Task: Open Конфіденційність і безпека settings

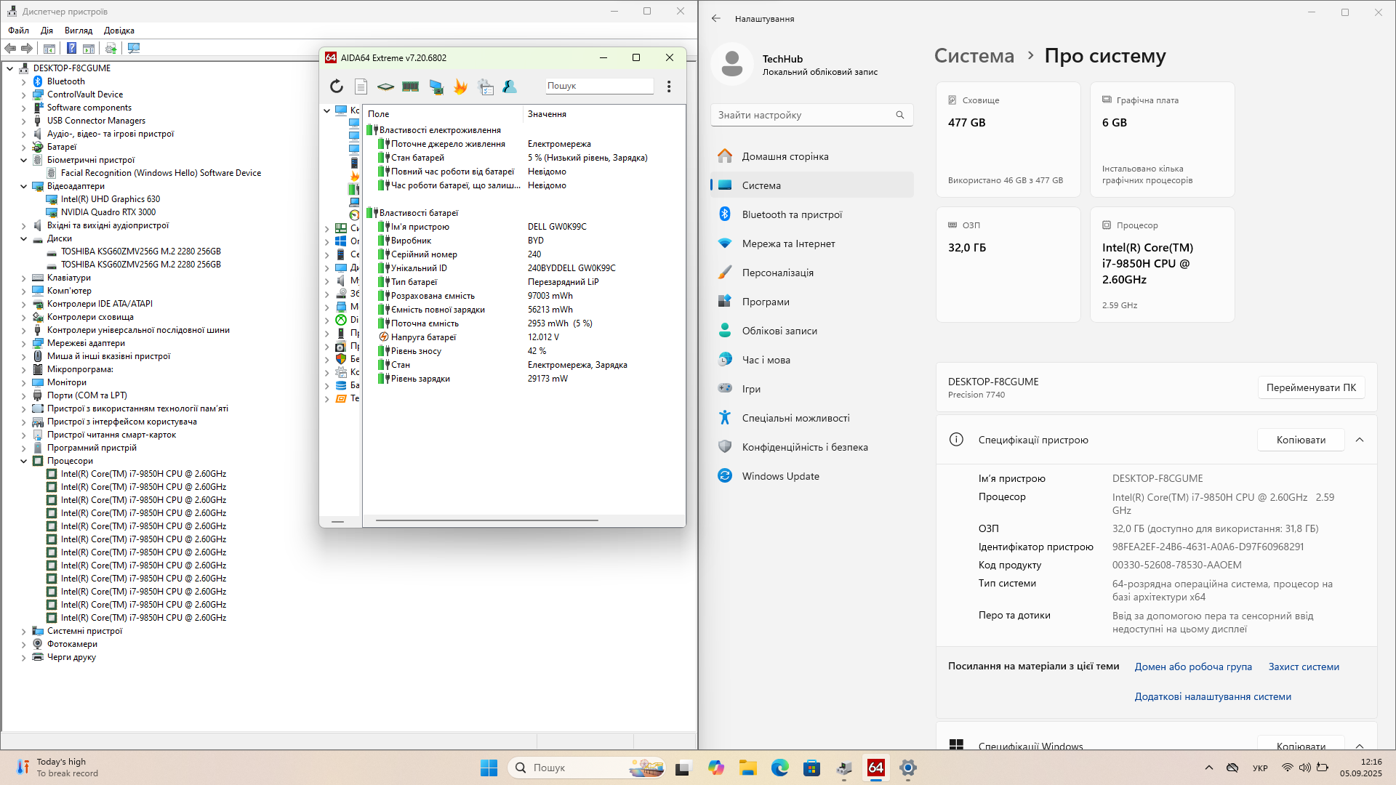Action: (x=811, y=447)
